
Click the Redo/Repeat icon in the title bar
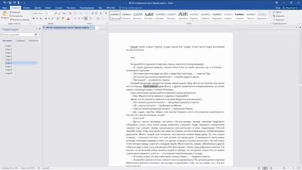14,2
